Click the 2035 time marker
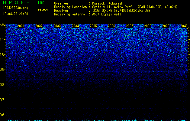Viewport: 190px width, 121px height. point(93,26)
